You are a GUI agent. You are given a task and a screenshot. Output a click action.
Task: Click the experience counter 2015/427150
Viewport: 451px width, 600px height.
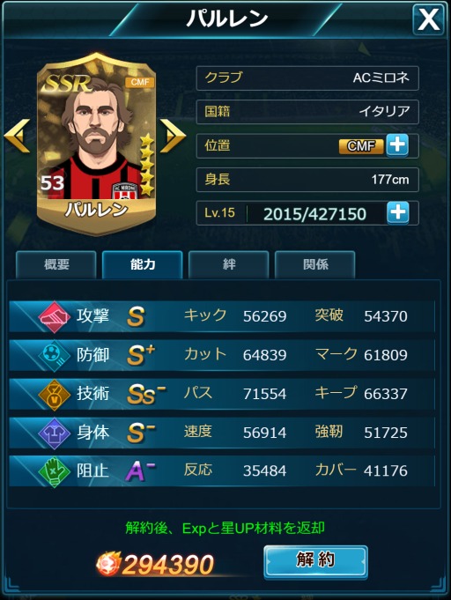coord(314,213)
